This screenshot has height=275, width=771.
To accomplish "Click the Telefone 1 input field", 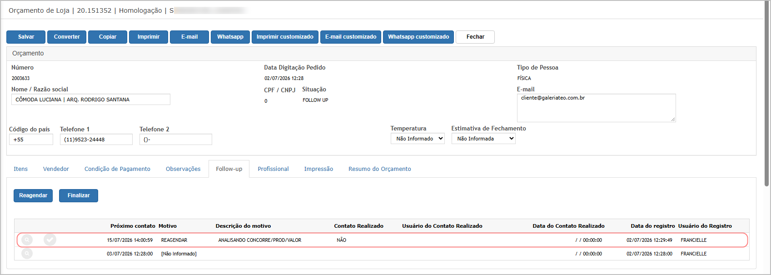I will (96, 140).
